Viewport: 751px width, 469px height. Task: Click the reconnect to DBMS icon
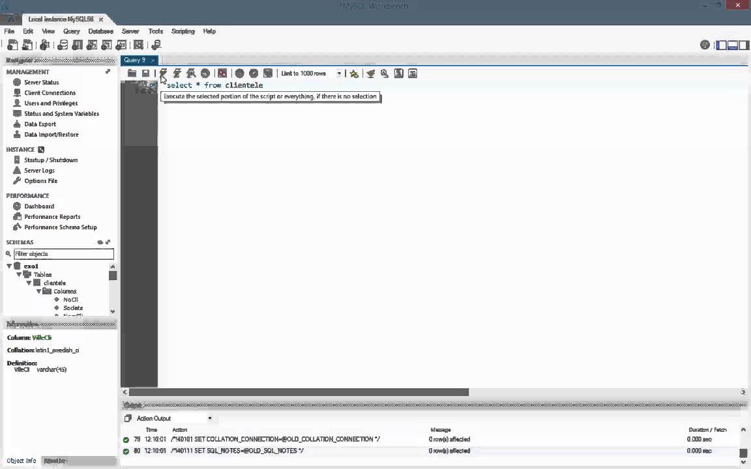click(156, 45)
